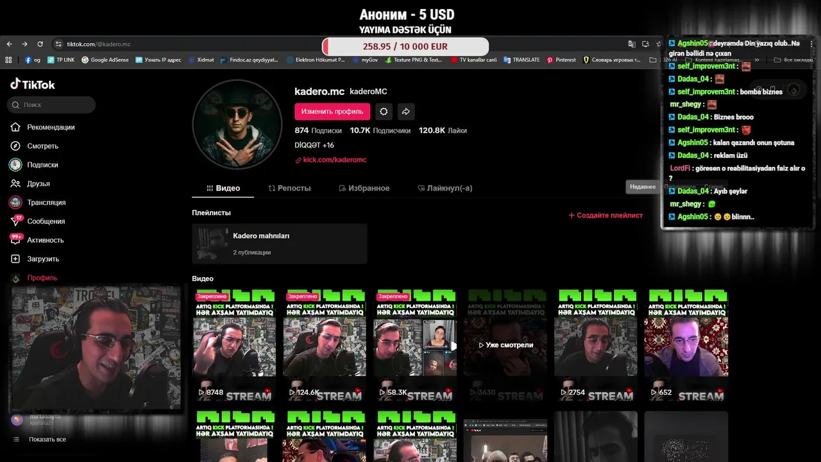Go to Профиль in sidebar
This screenshot has height=462, width=821.
(33, 278)
